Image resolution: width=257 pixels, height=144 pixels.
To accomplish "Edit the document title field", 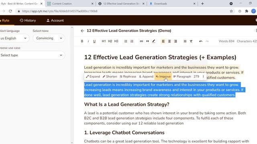I will pyautogui.click(x=129, y=31).
